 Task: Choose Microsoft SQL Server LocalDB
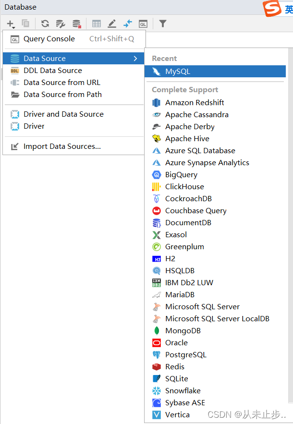point(215,319)
